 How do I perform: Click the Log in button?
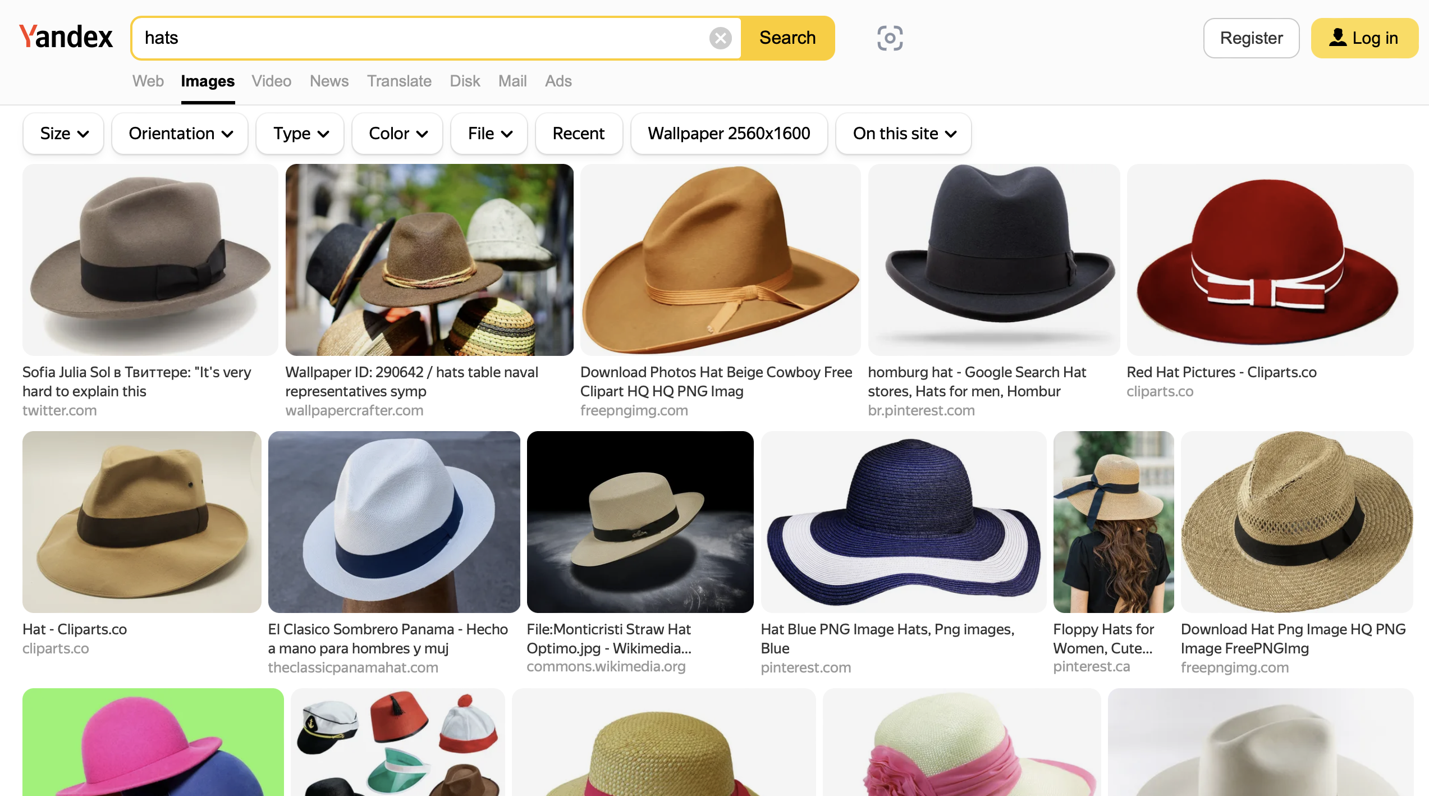coord(1364,38)
